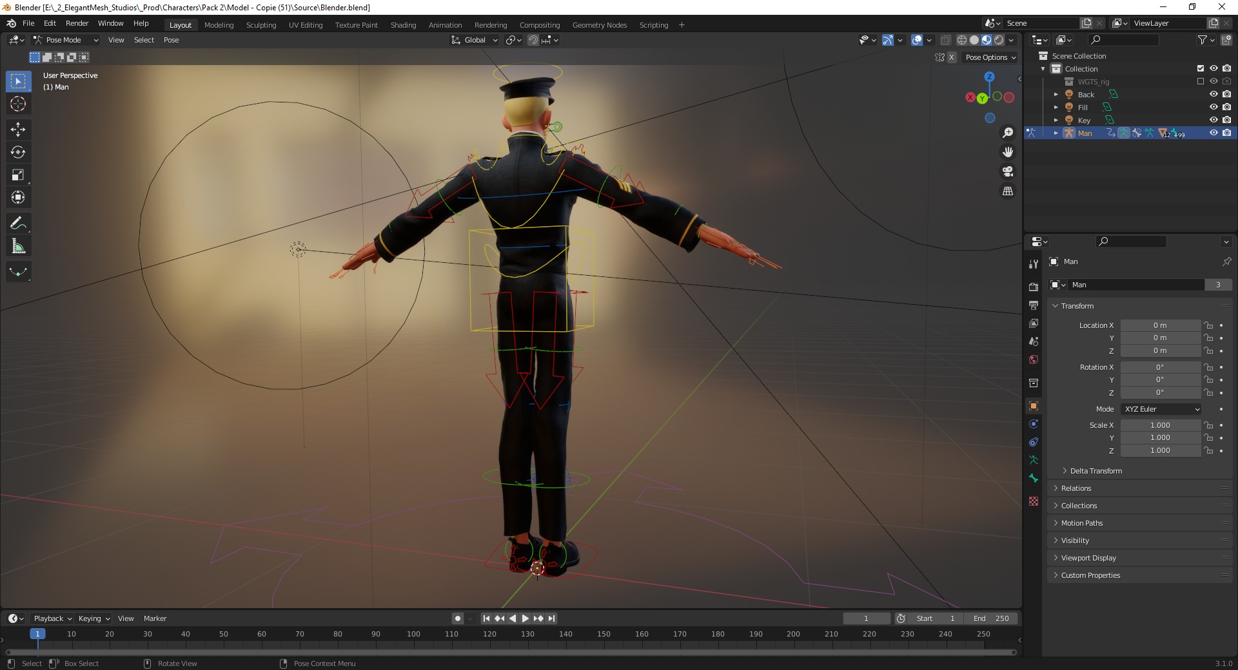
Task: Click the Scale X value field
Action: 1160,425
